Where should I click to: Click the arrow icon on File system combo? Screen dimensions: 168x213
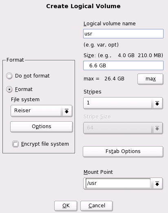point(66,111)
